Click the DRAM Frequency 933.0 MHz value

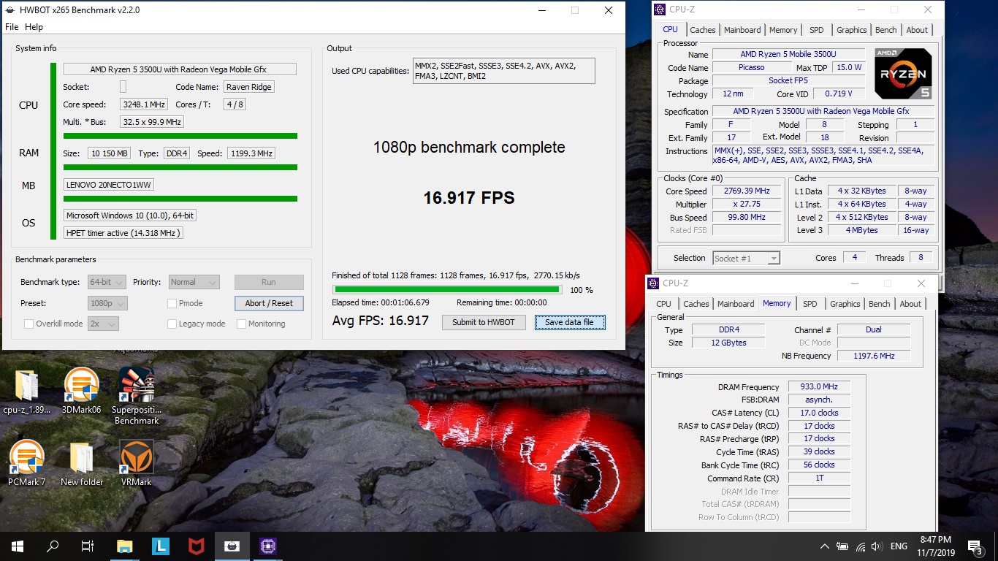(819, 387)
